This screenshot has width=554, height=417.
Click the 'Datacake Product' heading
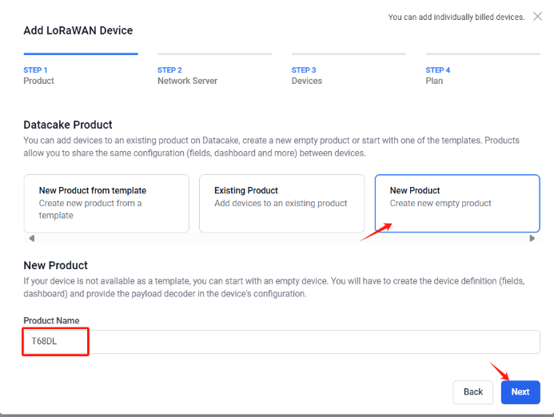click(68, 125)
